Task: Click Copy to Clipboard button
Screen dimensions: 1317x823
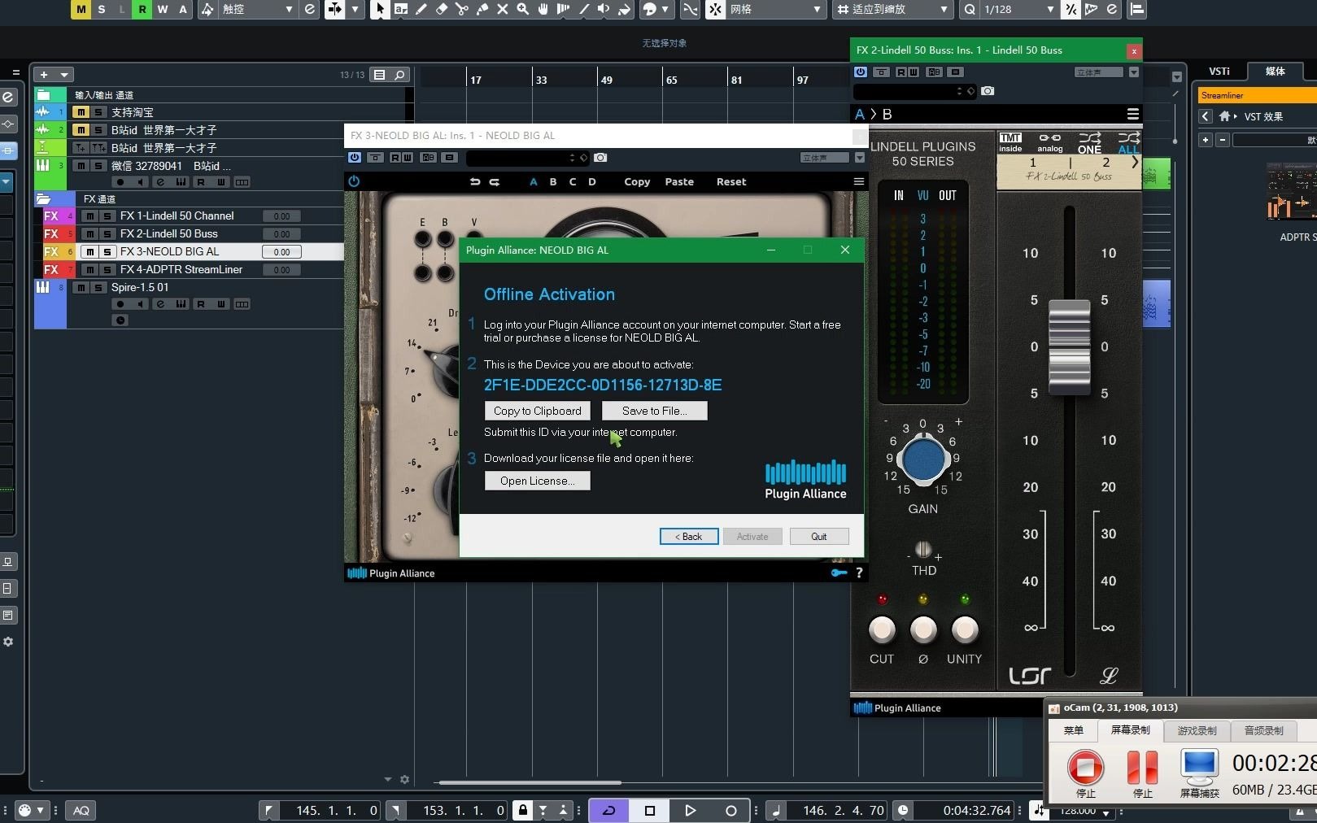Action: tap(538, 411)
